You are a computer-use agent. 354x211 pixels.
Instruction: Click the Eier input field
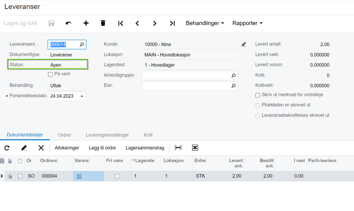coord(190,86)
